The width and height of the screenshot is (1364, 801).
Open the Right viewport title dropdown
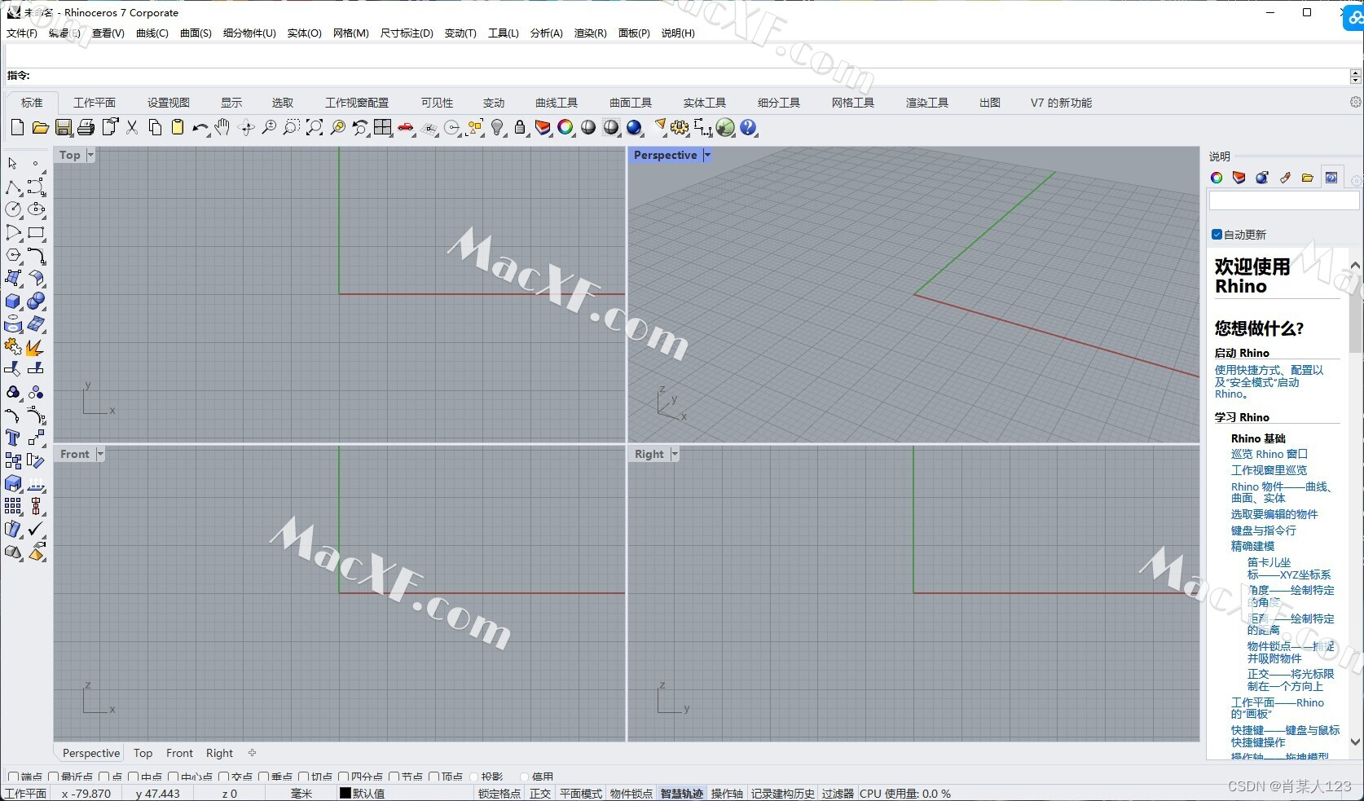click(x=675, y=454)
